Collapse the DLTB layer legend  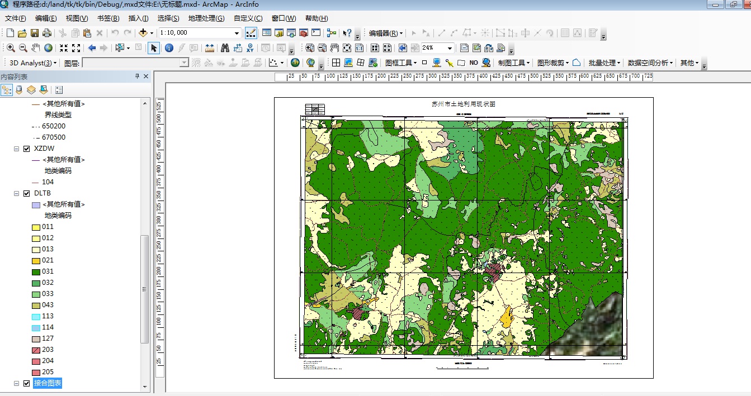(x=16, y=193)
